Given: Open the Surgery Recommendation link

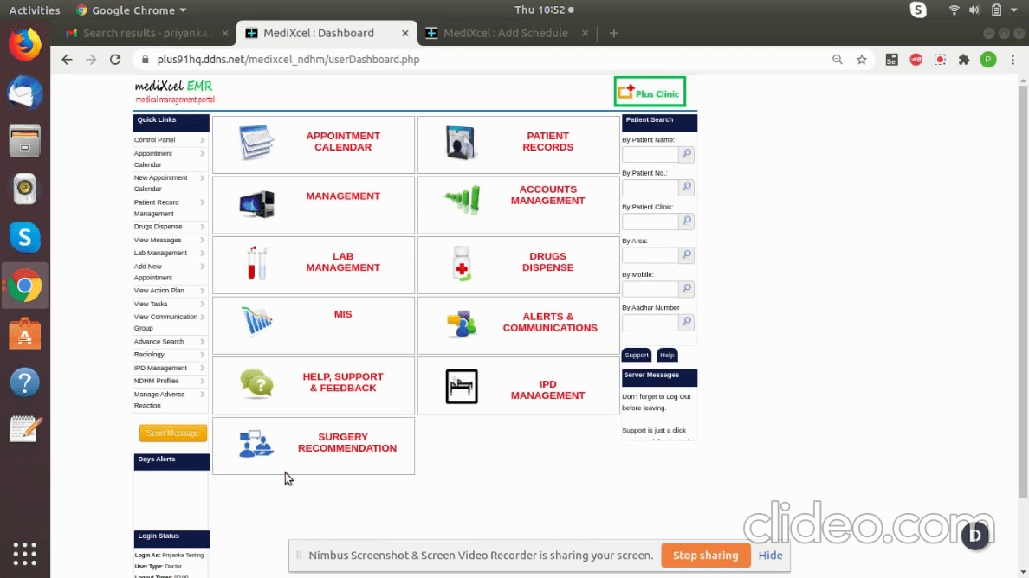Looking at the screenshot, I should click(x=346, y=443).
